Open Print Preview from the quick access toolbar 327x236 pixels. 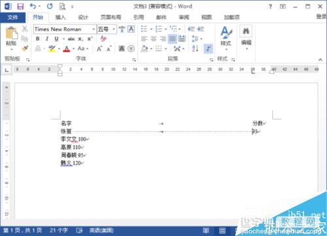point(62,7)
